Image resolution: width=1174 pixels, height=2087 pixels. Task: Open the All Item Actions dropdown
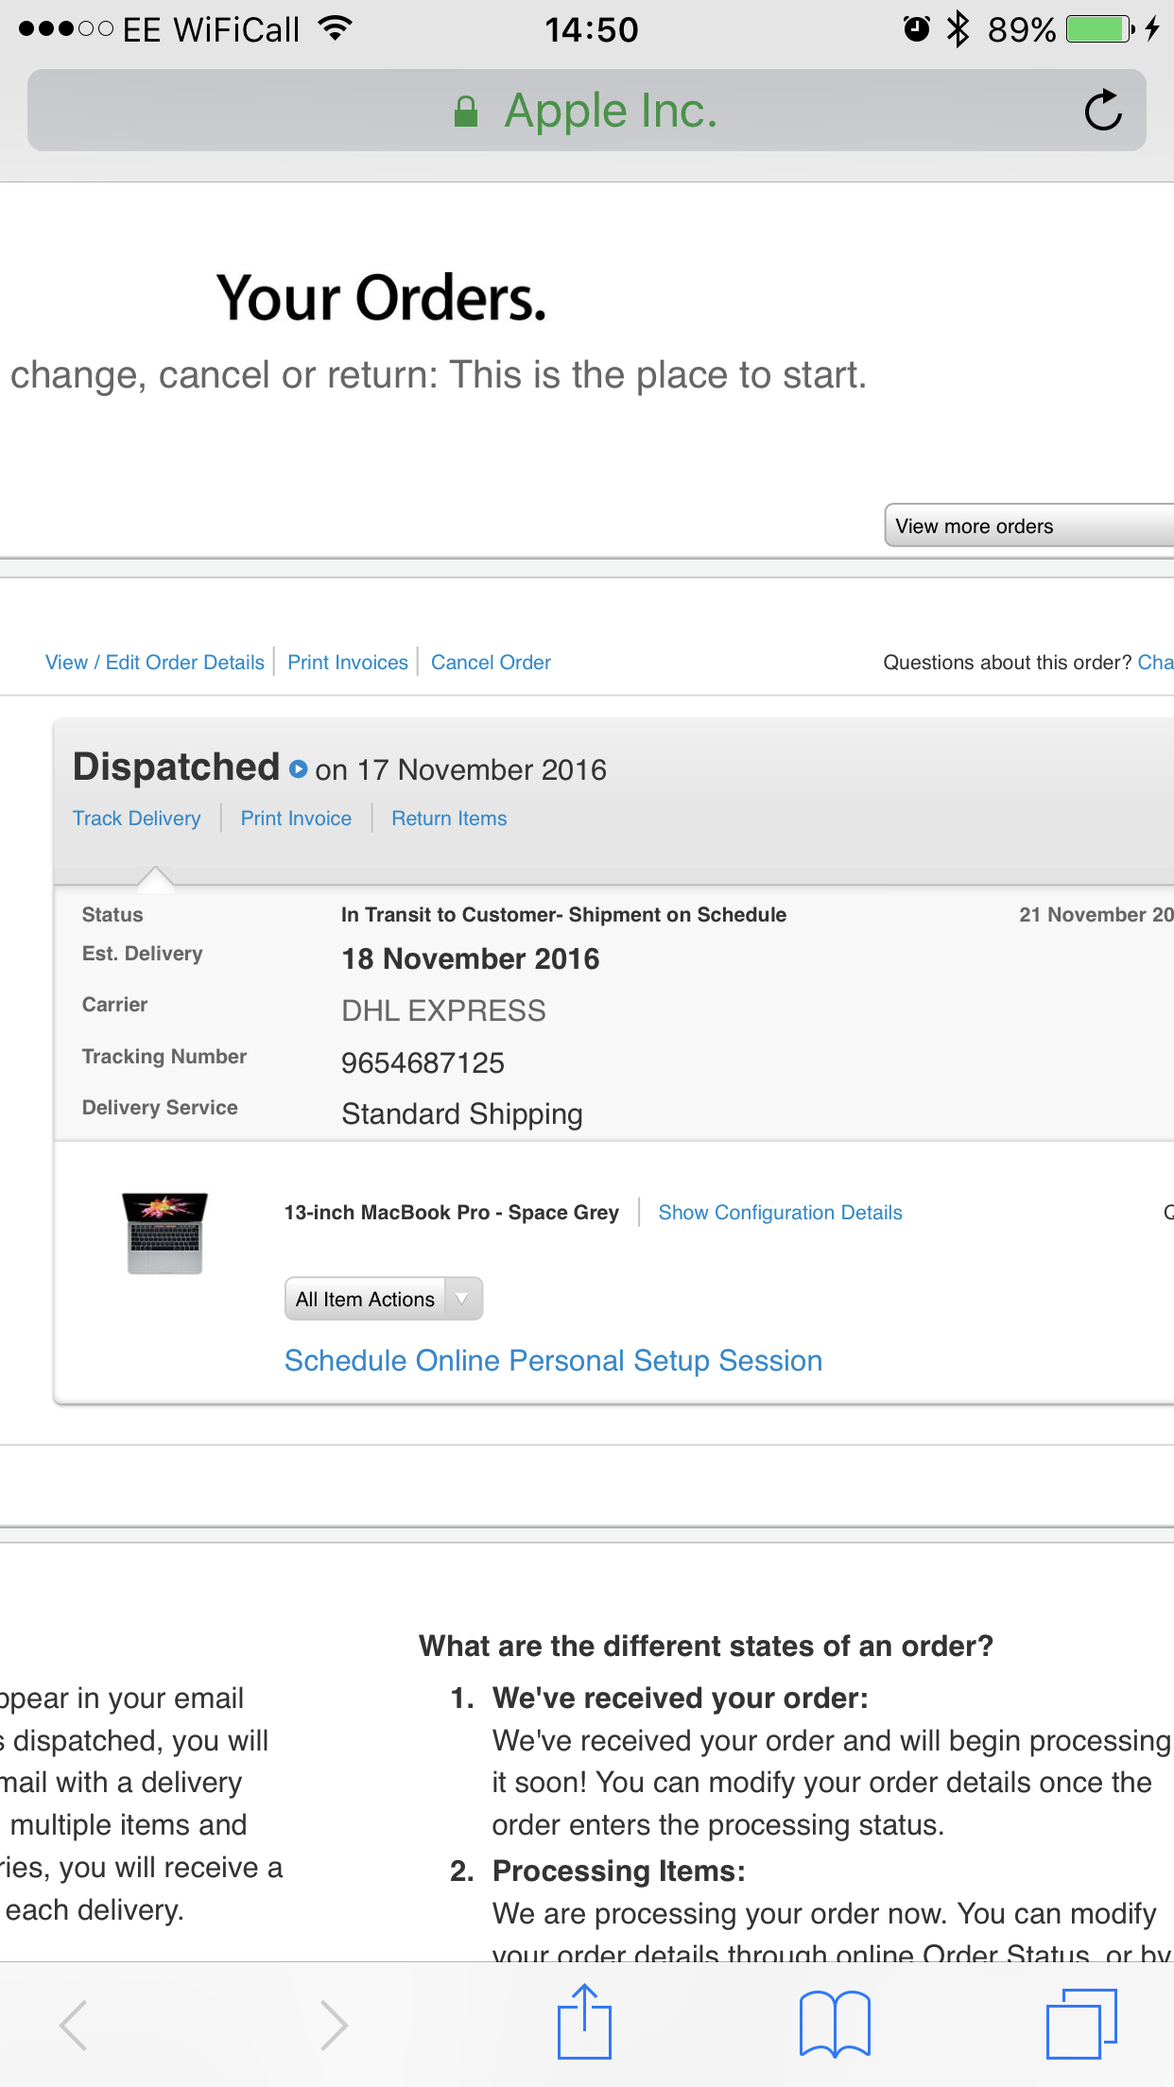point(384,1299)
